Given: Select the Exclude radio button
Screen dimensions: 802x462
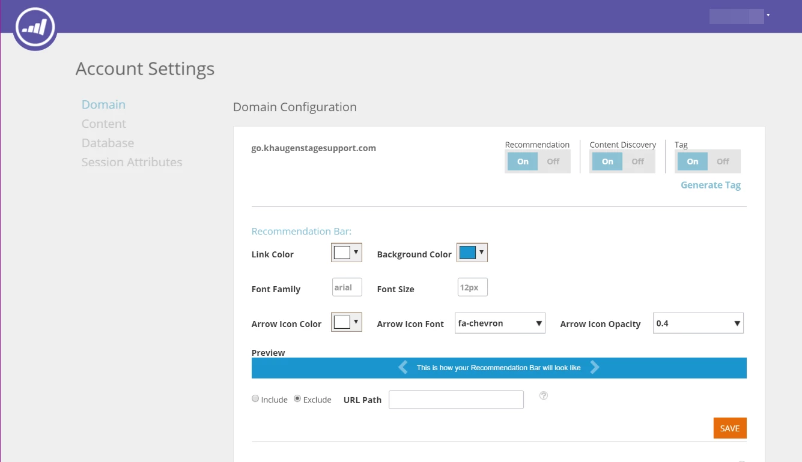Looking at the screenshot, I should pyautogui.click(x=297, y=399).
